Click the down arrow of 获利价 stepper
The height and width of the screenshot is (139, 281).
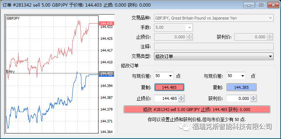click(x=254, y=100)
